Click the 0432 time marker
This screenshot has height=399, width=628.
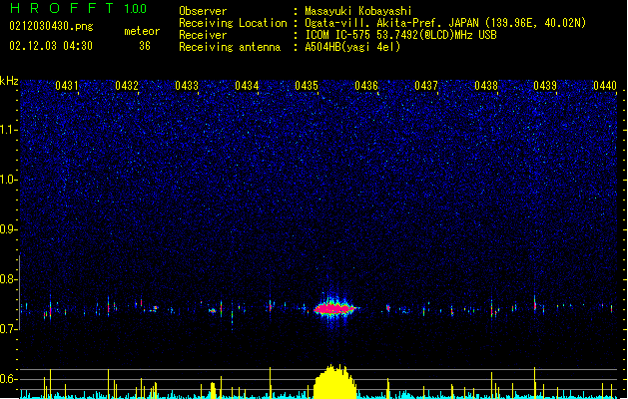[127, 86]
